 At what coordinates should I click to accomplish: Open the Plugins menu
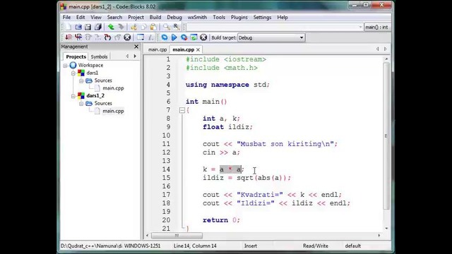[239, 17]
